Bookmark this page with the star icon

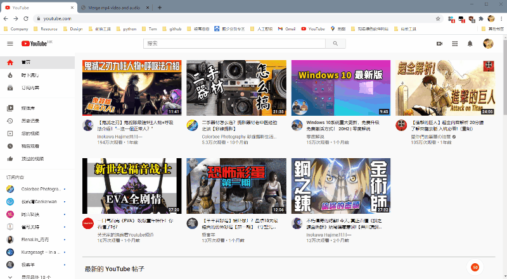(438, 19)
